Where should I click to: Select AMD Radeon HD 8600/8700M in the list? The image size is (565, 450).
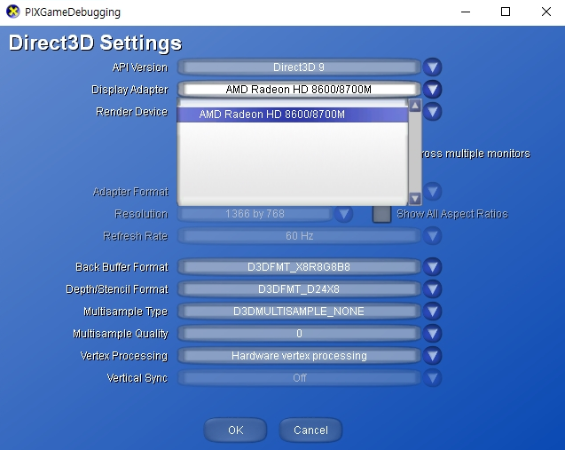292,114
